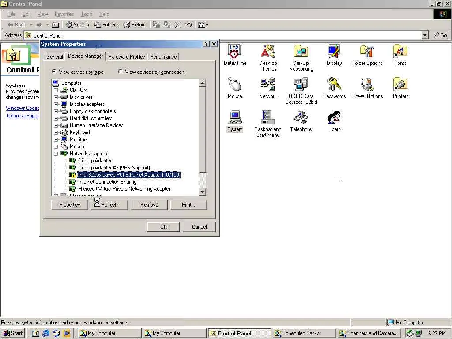
Task: Collapse the Network adapters node
Action: click(x=56, y=154)
